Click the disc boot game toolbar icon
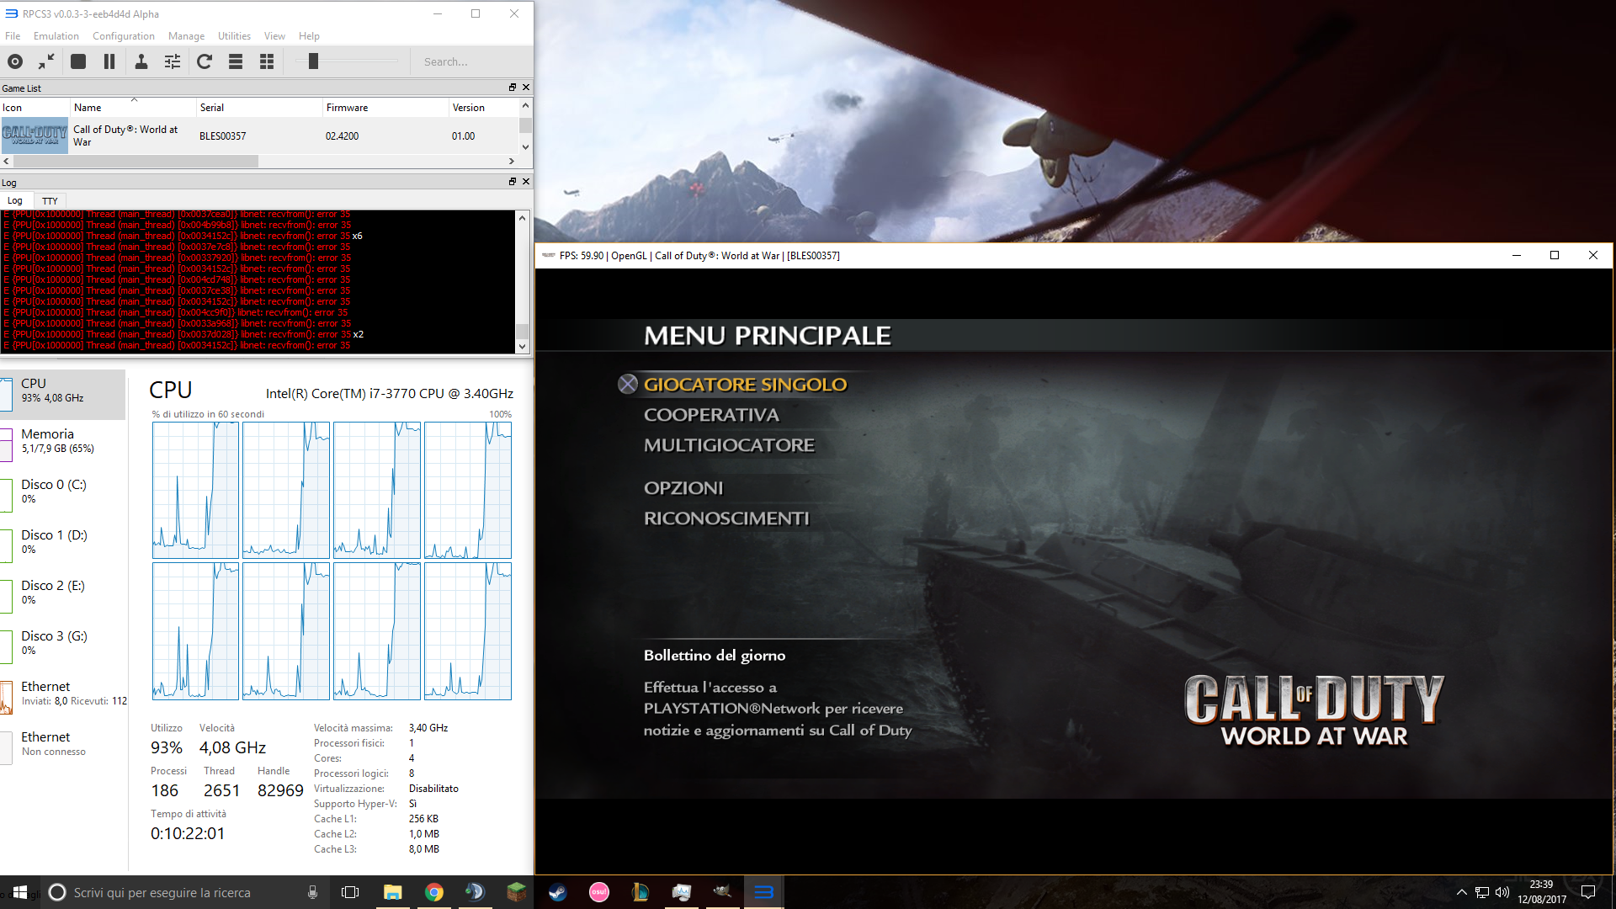 click(x=15, y=61)
